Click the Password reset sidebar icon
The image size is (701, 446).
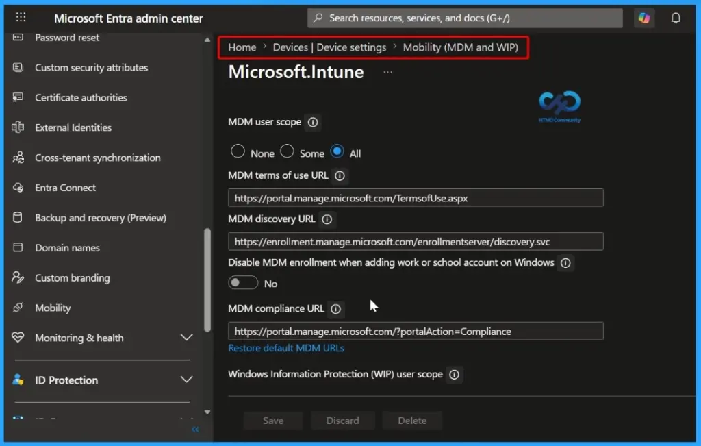(x=18, y=37)
